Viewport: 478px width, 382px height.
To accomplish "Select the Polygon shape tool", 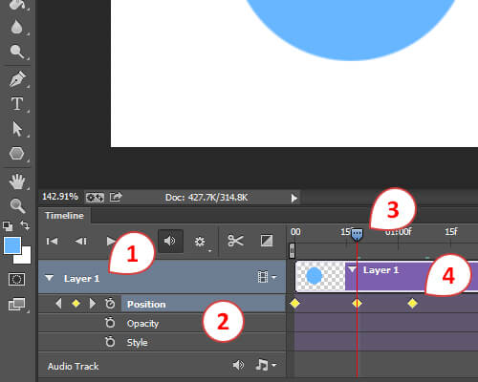I will pyautogui.click(x=16, y=154).
